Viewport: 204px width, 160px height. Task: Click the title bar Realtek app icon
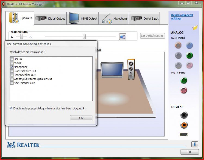click(4, 4)
